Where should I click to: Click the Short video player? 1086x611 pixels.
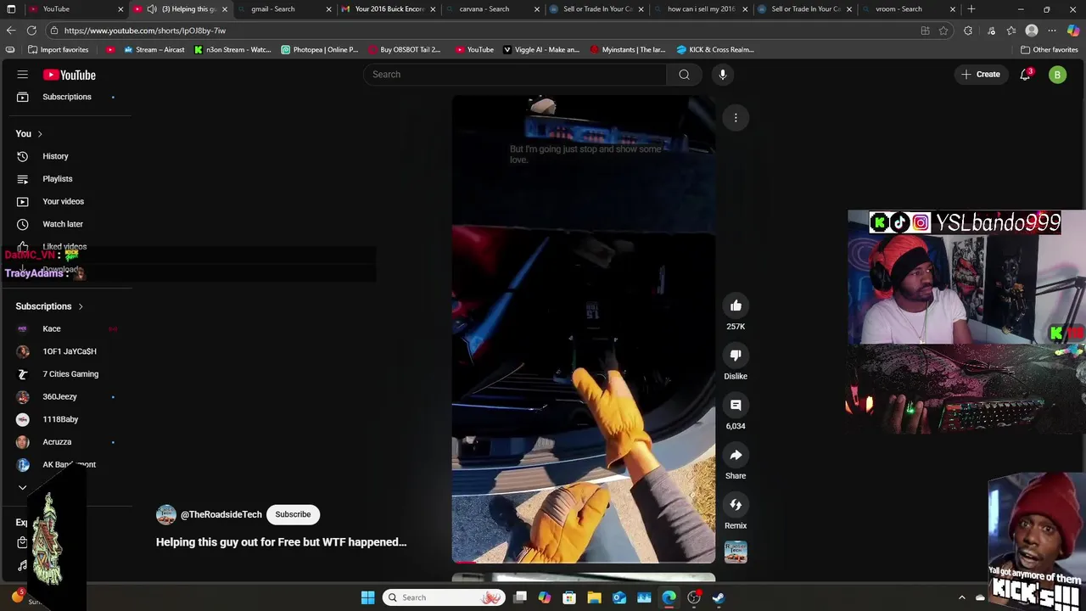tap(584, 329)
